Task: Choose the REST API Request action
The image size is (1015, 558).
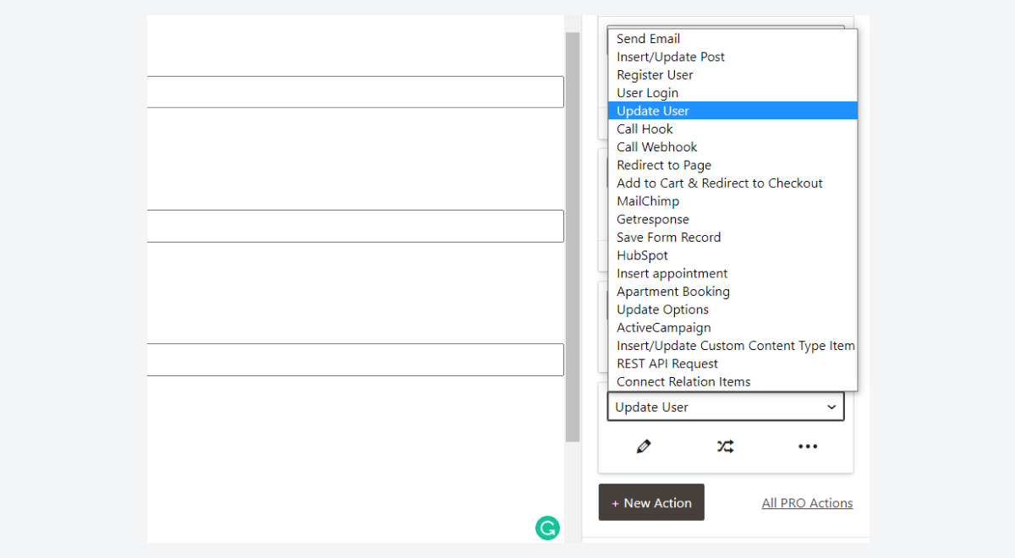Action: pyautogui.click(x=665, y=363)
